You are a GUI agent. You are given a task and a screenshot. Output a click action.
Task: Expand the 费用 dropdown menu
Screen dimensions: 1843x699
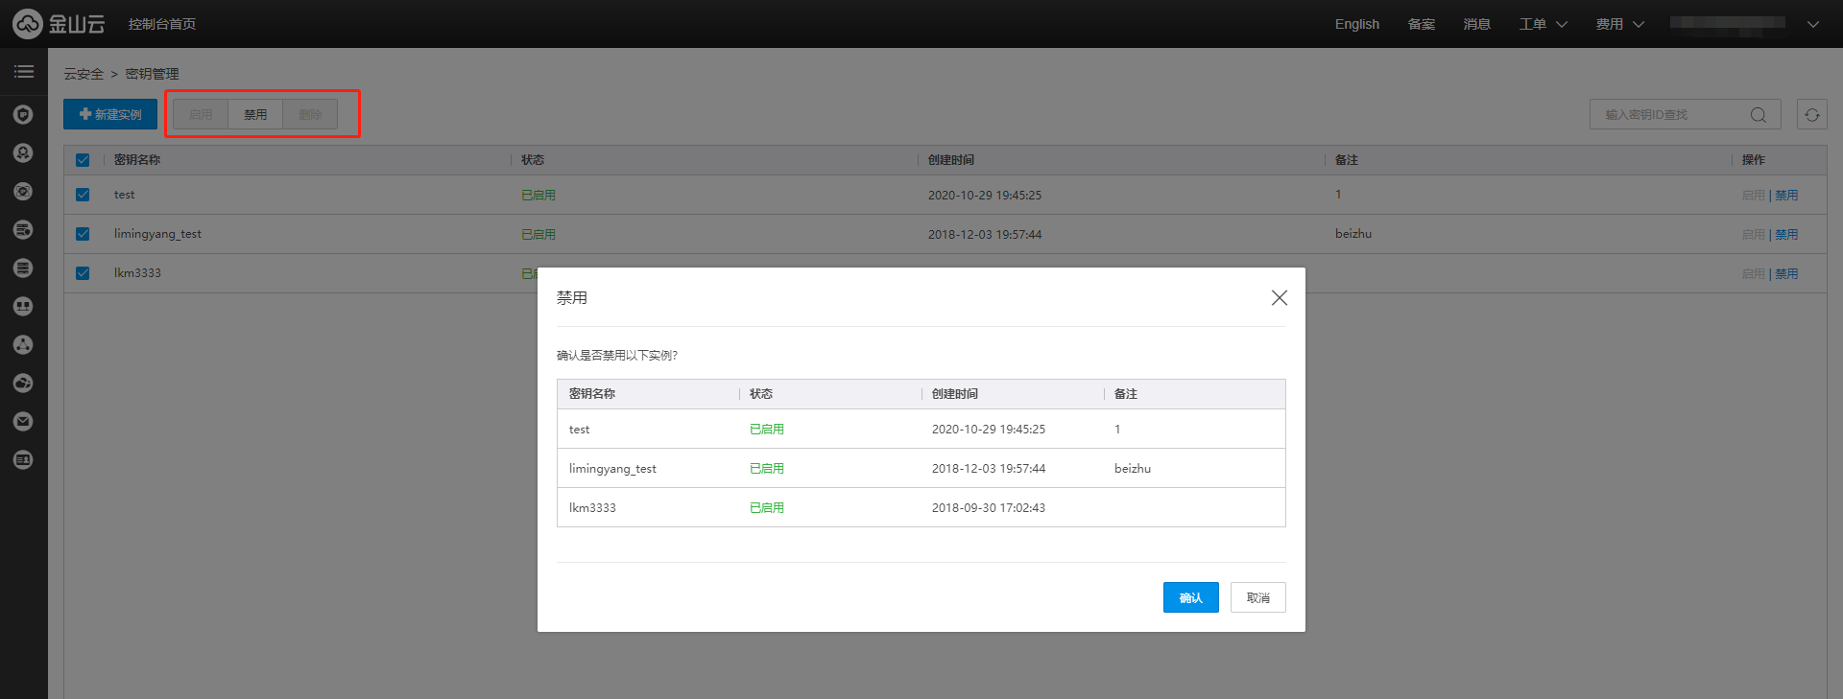tap(1619, 24)
